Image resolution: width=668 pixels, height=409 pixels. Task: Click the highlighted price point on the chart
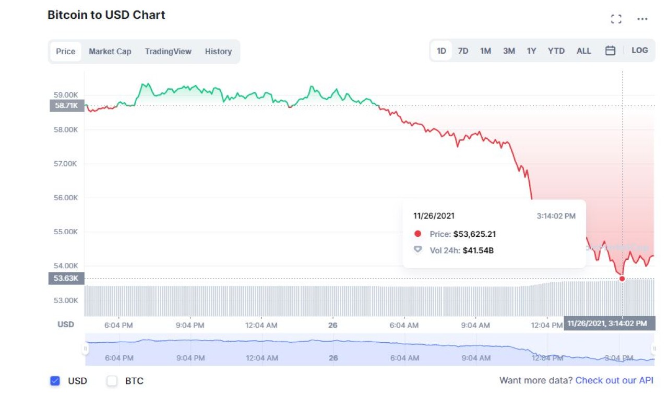pyautogui.click(x=622, y=279)
